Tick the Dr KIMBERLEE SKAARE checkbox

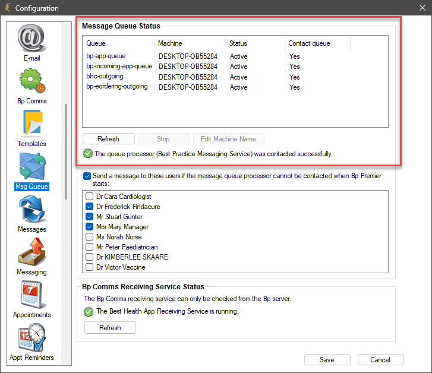(89, 257)
